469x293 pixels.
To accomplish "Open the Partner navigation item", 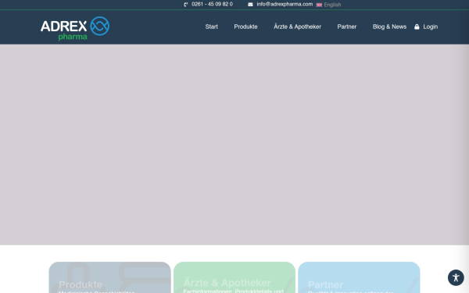I will [x=346, y=27].
